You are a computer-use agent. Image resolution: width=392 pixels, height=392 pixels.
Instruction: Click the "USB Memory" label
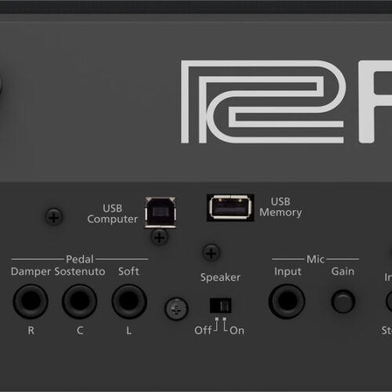[281, 207]
